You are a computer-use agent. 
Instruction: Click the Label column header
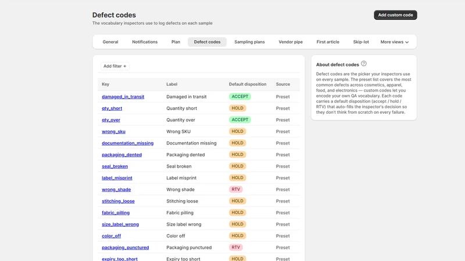pyautogui.click(x=171, y=84)
